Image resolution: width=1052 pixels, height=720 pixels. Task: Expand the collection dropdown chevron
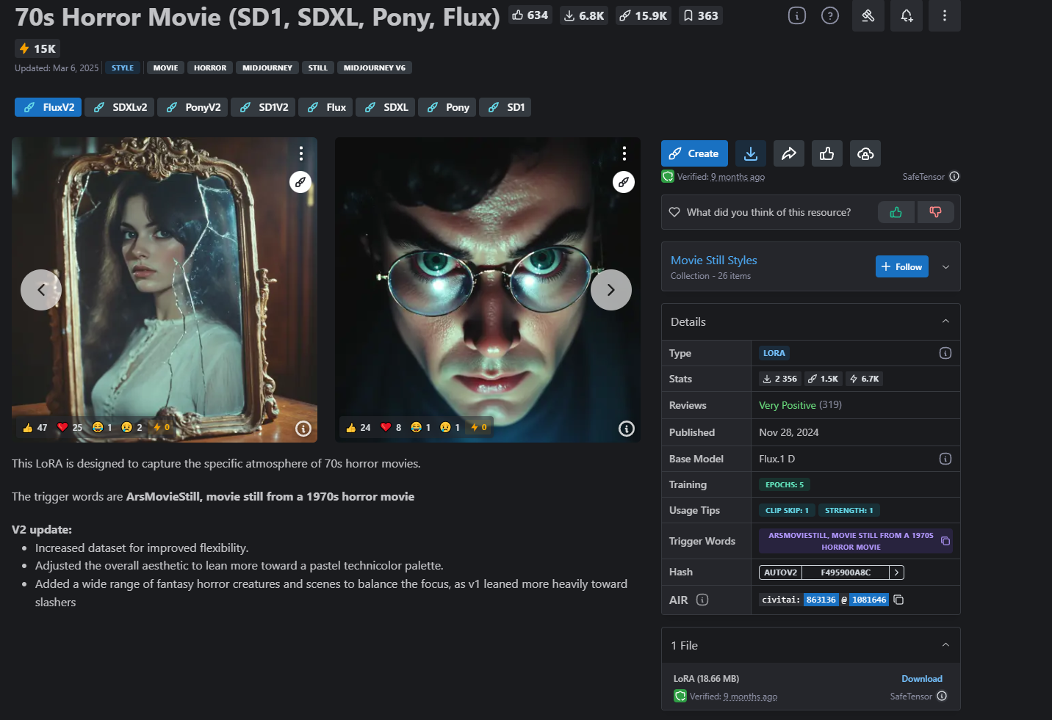[x=946, y=266]
